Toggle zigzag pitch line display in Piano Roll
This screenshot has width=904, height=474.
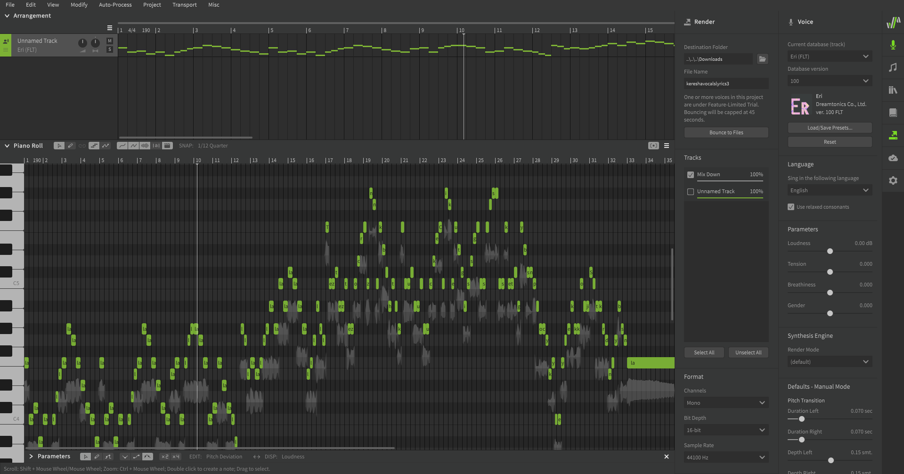[x=133, y=146]
